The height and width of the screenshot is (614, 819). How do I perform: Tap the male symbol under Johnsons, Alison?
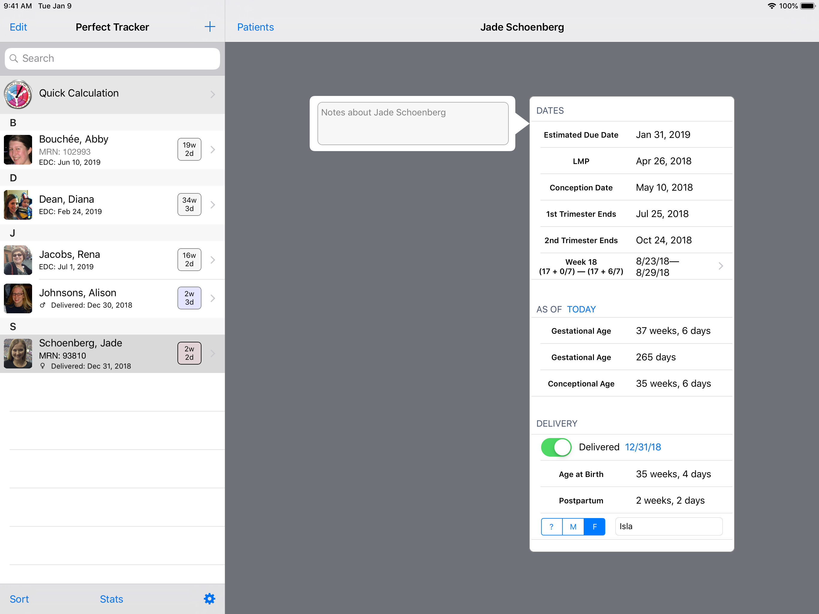click(43, 305)
